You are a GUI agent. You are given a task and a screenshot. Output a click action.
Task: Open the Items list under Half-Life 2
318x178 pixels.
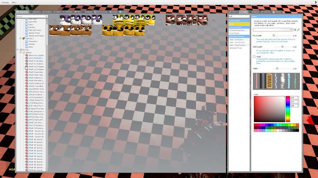point(30,47)
